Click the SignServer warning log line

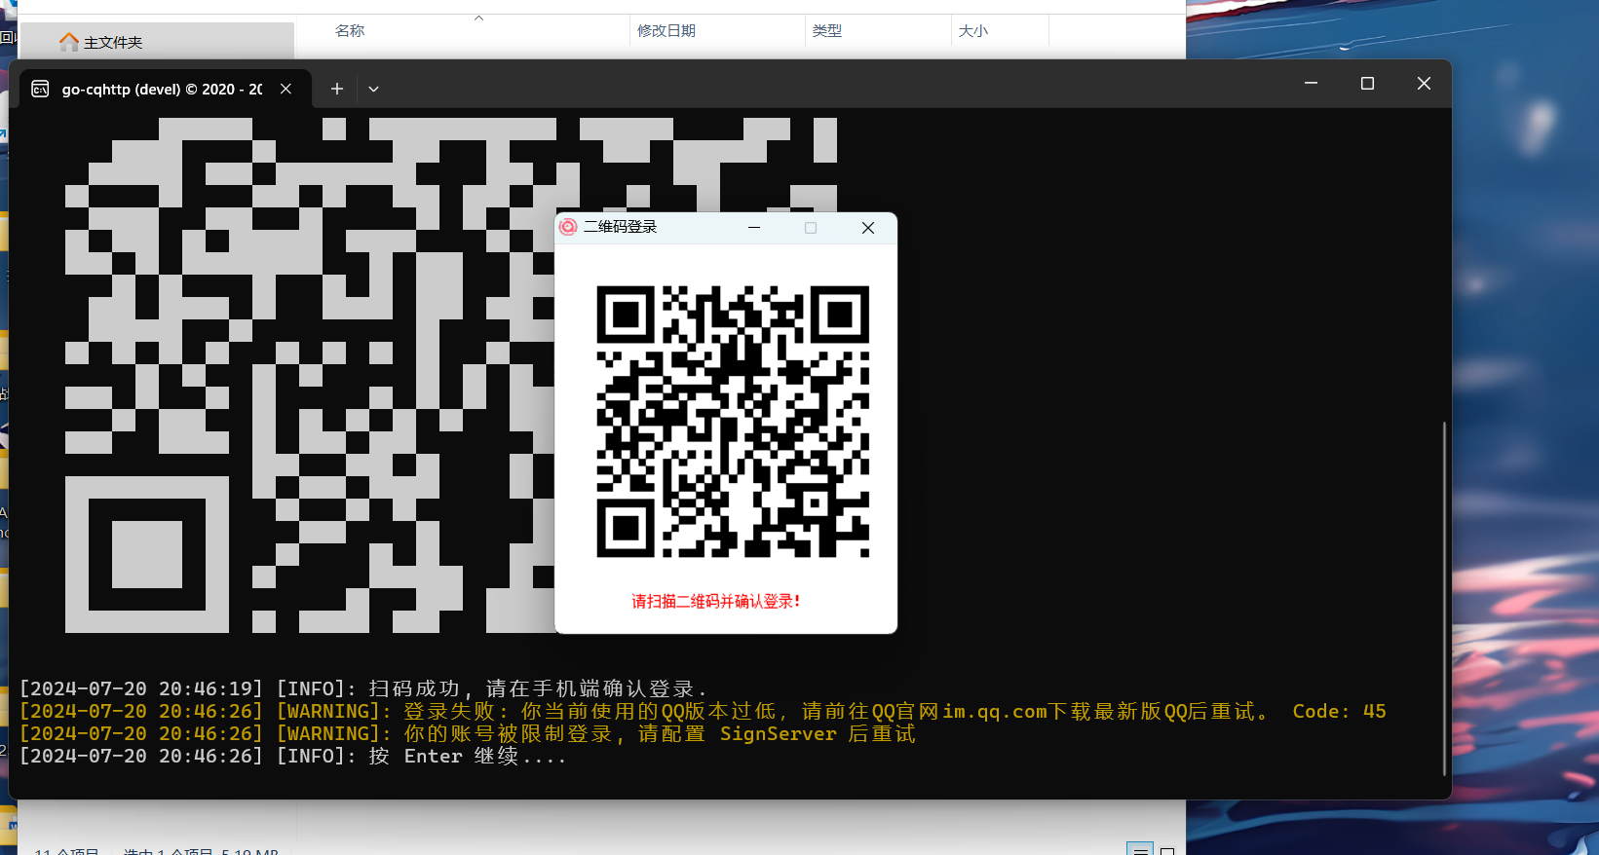pos(468,733)
